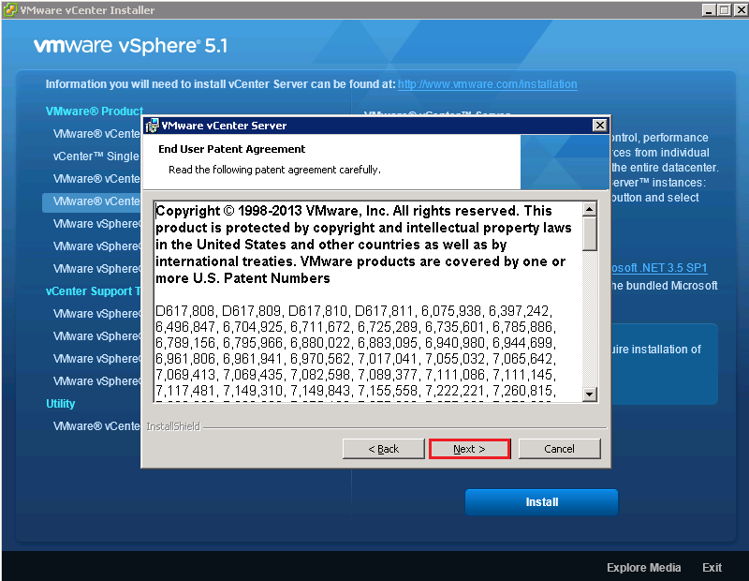Click Next to continue the patent agreement

pos(469,449)
